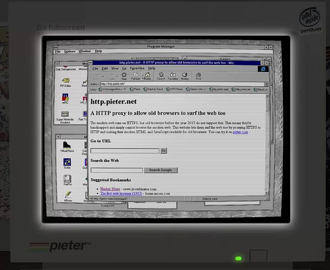
Task: Expand the address bar dropdown arrow
Action: pos(266,84)
